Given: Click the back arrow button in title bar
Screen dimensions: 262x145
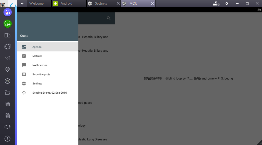Looking at the screenshot, I should pyautogui.click(x=22, y=4).
